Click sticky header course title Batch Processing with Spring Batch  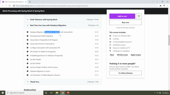(24, 11)
